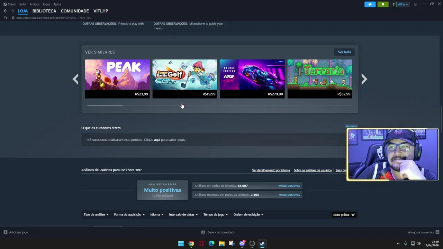This screenshot has width=443, height=249.
Task: Open the Amigos menu
Action: [x=35, y=4]
